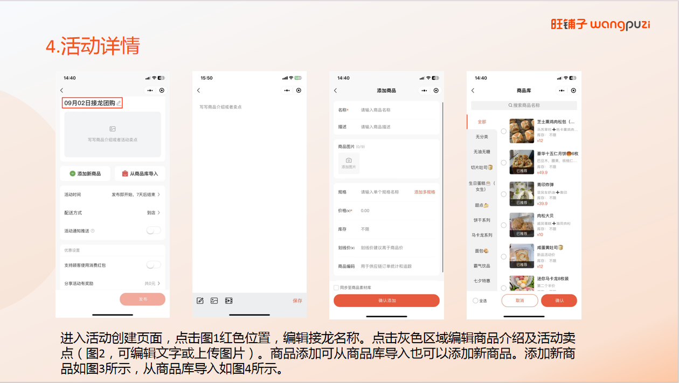Select the 无油无糖 category tab
This screenshot has width=679, height=383.
tap(482, 152)
